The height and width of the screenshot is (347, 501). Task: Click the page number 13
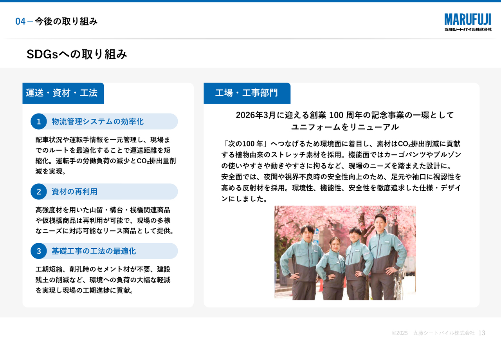[x=481, y=333]
